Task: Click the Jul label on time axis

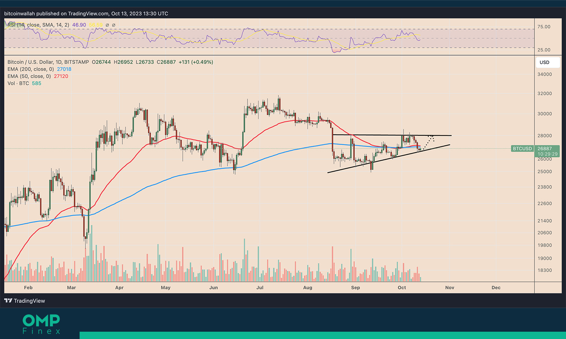Action: point(260,288)
